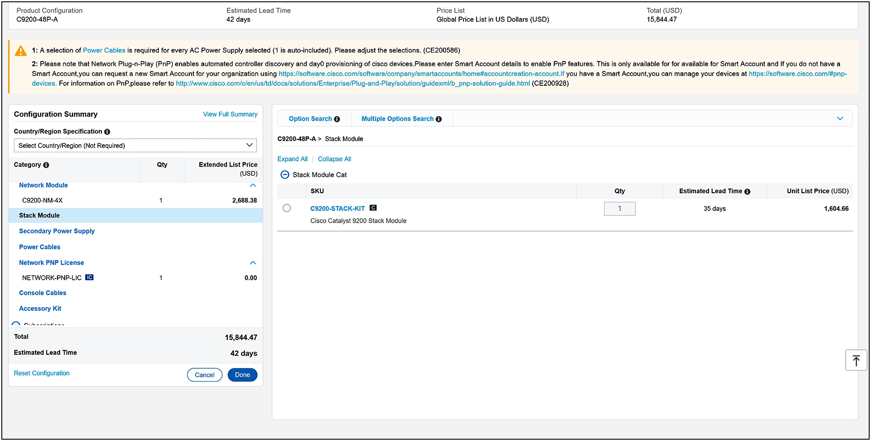The height and width of the screenshot is (441, 871).
Task: Click info icon next to Multiple Options Search
Action: coord(439,119)
